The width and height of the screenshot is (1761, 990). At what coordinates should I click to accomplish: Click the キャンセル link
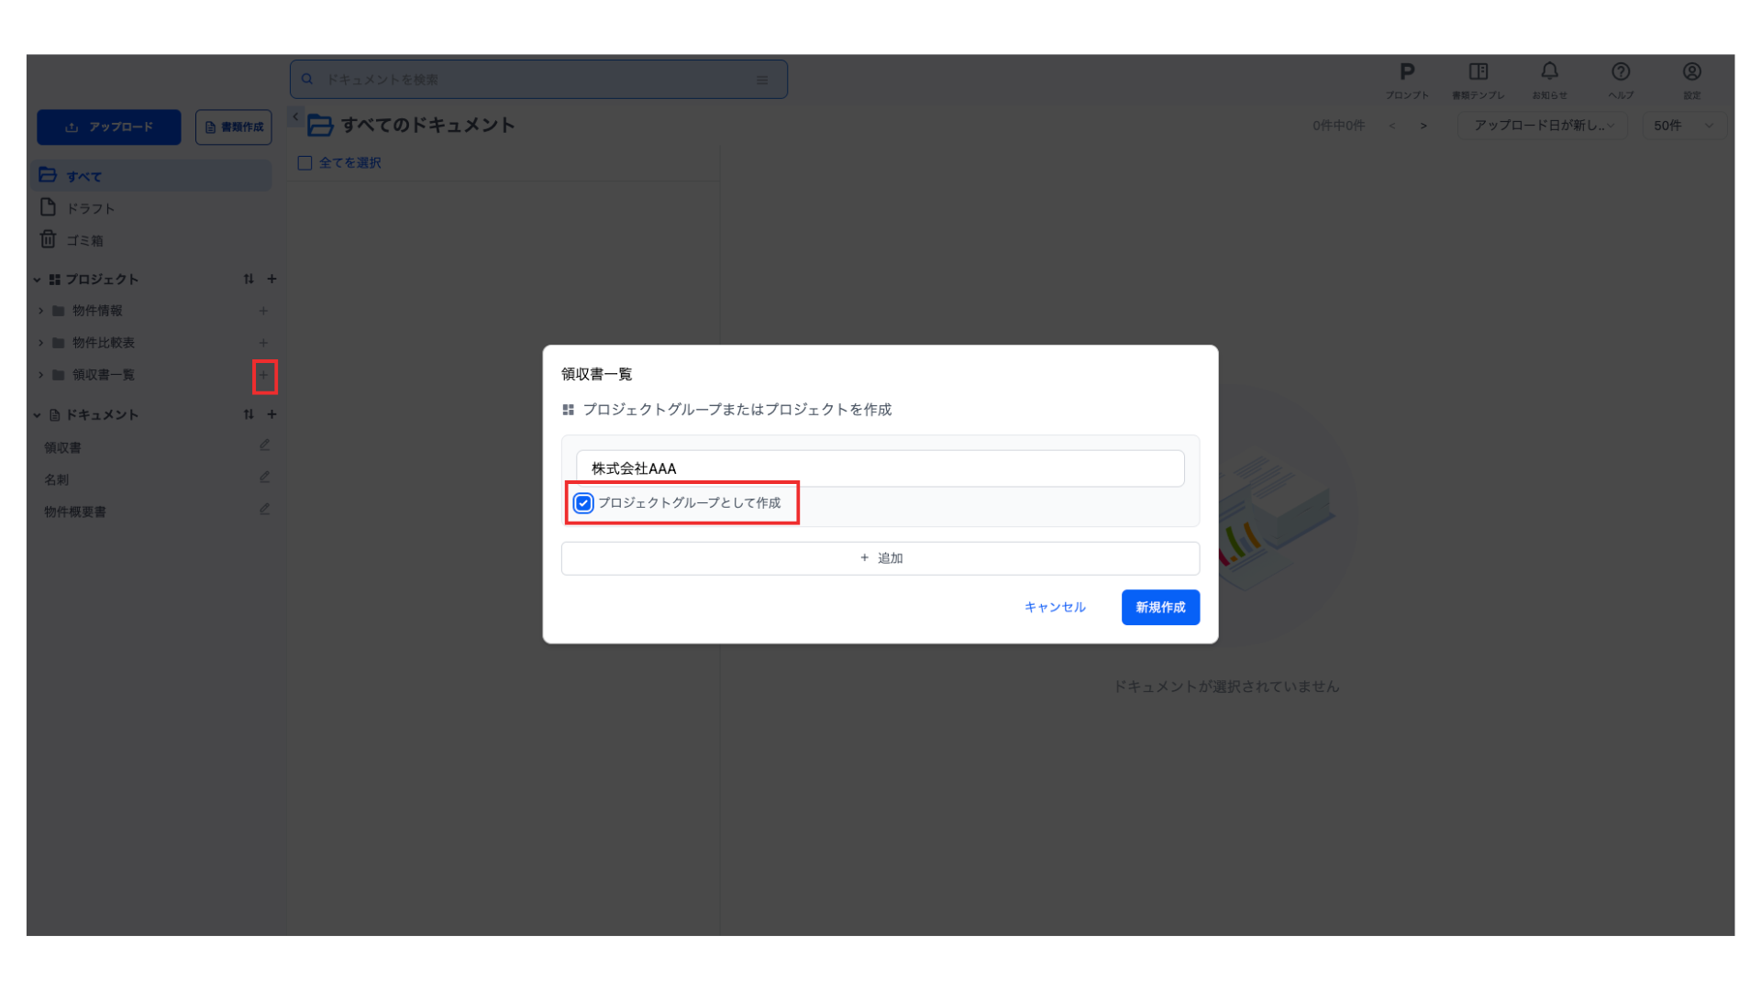(1055, 607)
